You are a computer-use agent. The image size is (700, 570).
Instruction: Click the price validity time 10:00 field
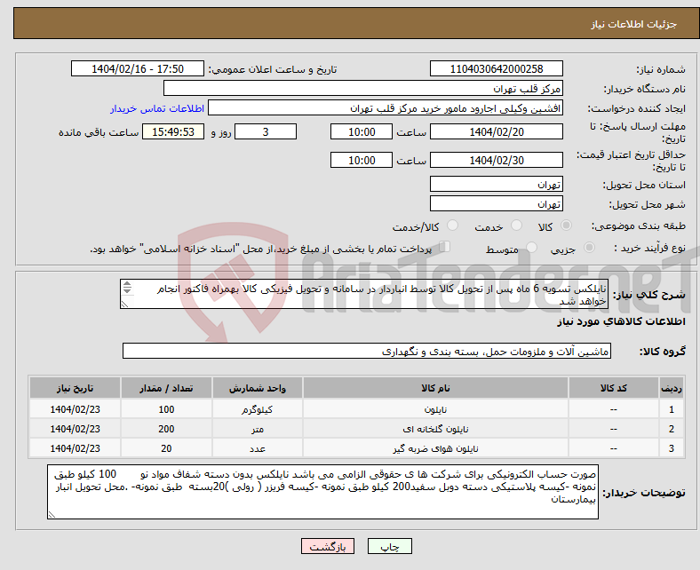click(362, 160)
